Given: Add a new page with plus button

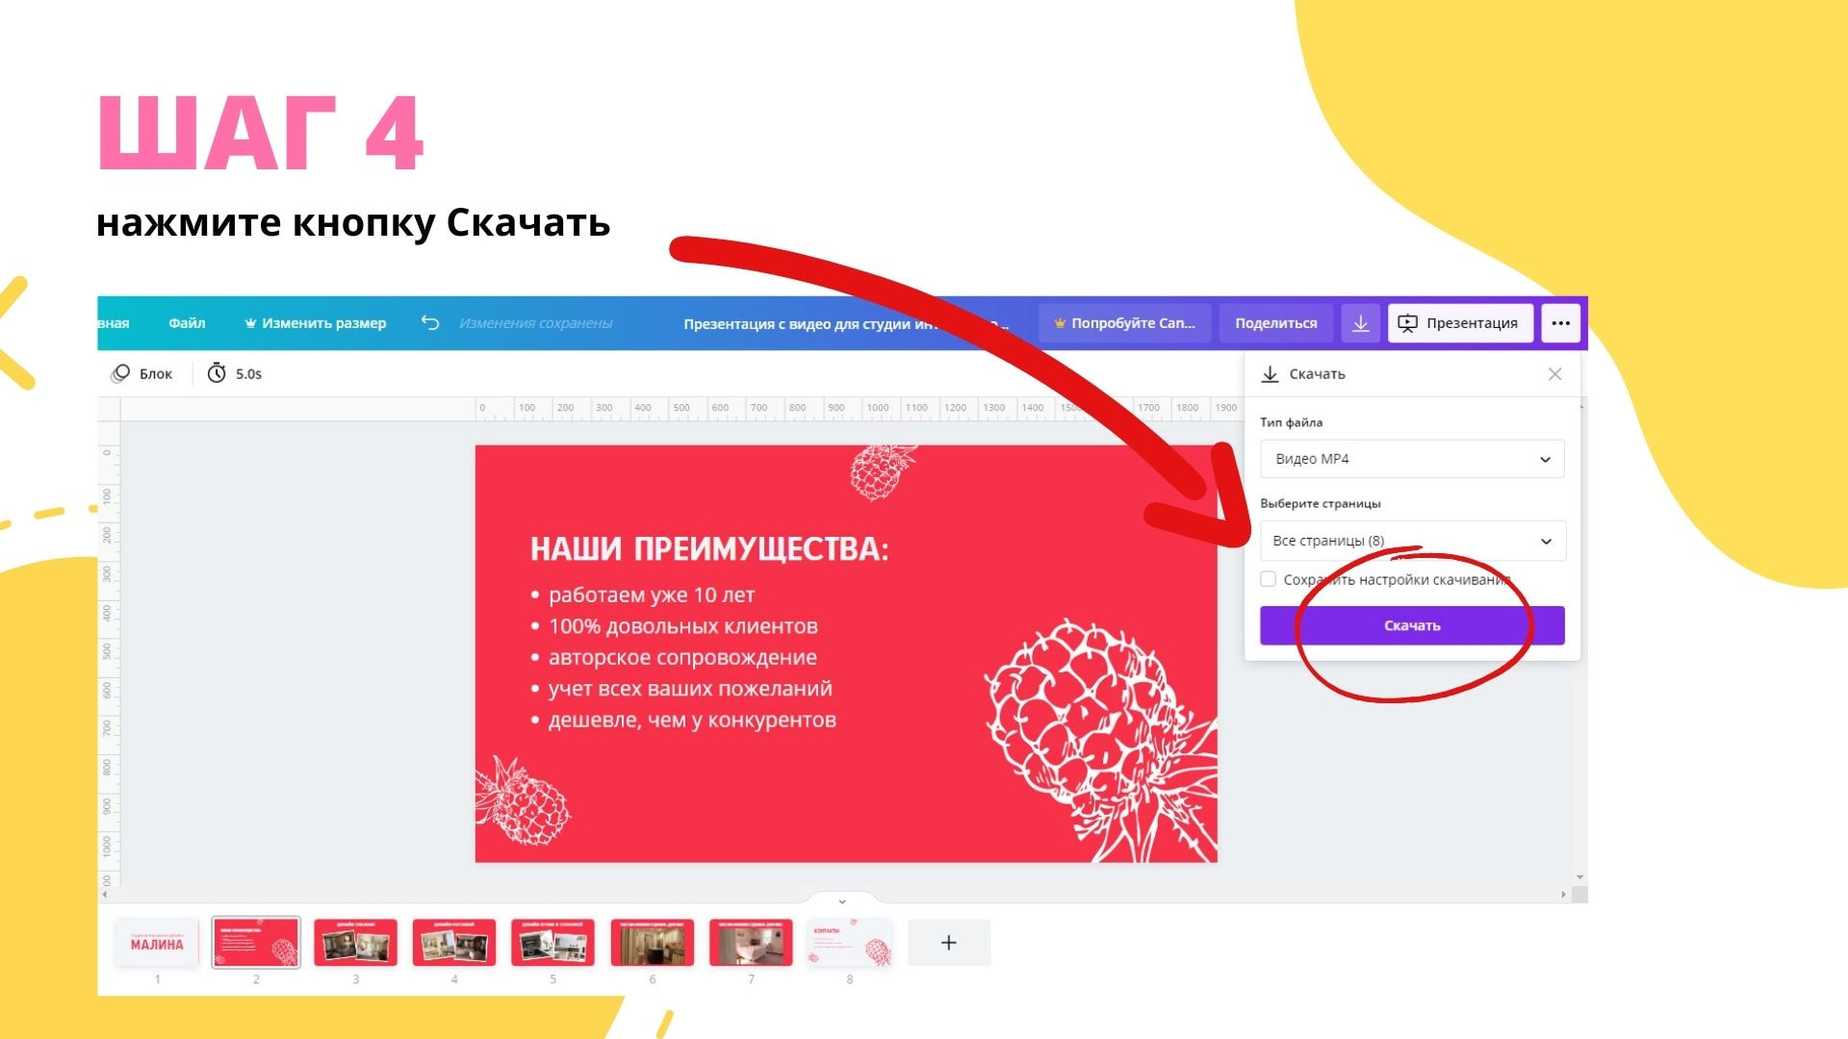Looking at the screenshot, I should click(948, 943).
